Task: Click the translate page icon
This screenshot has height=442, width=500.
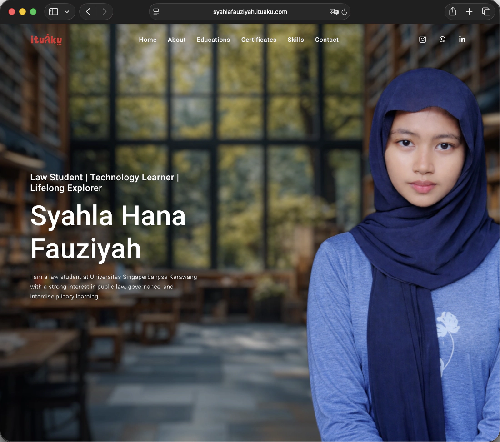Action: (x=334, y=12)
